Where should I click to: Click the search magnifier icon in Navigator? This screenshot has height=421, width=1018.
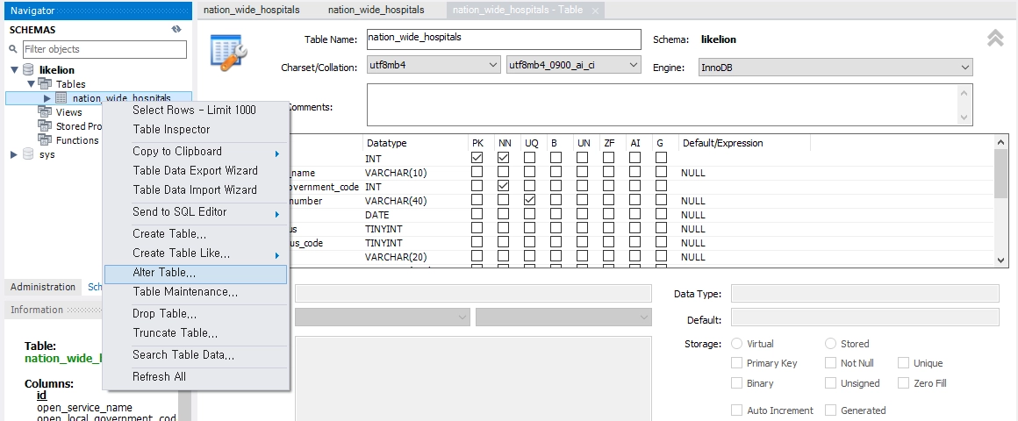tap(14, 49)
